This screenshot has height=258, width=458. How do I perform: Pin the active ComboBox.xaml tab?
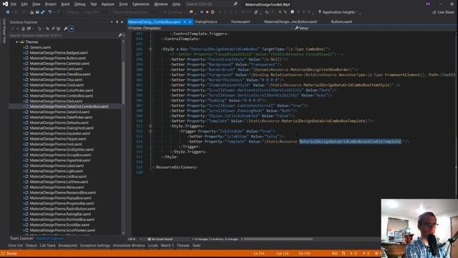point(185,22)
